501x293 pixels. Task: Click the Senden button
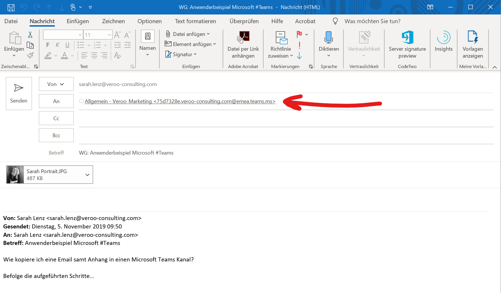19,94
